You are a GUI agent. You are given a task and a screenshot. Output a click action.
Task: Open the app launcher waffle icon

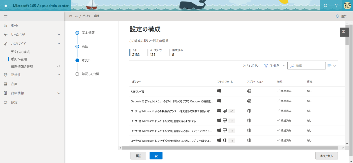pyautogui.click(x=5, y=6)
